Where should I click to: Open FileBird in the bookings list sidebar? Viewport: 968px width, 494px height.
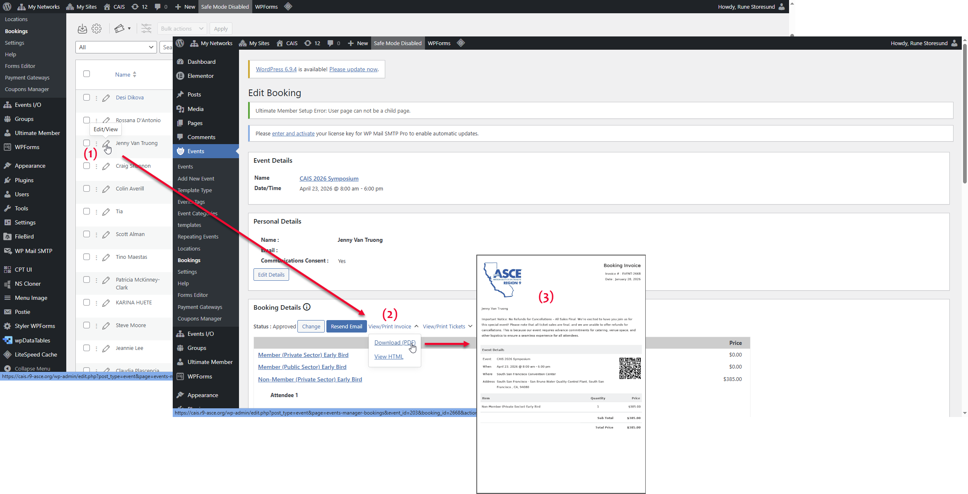[x=24, y=236]
